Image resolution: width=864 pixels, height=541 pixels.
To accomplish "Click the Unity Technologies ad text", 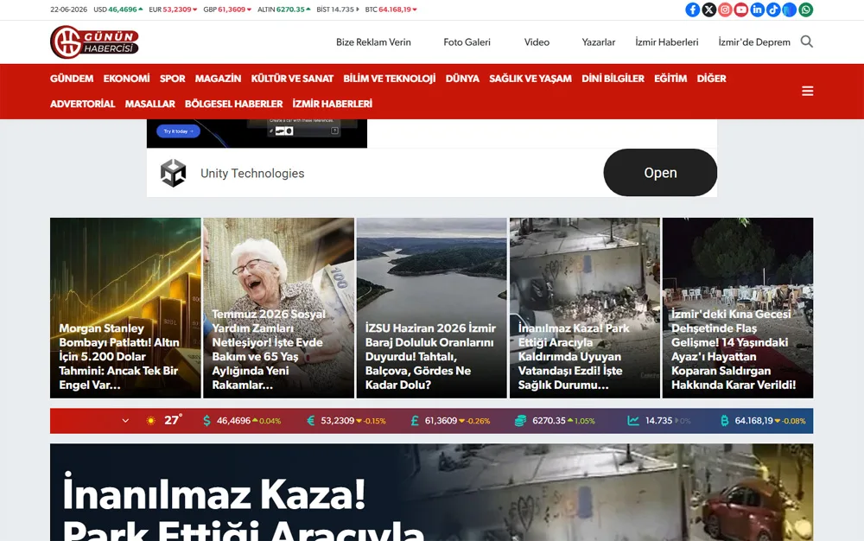I will tap(252, 174).
